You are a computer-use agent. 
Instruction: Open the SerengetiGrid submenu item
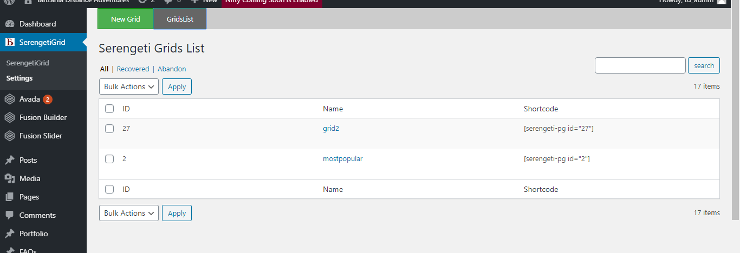[x=28, y=63]
